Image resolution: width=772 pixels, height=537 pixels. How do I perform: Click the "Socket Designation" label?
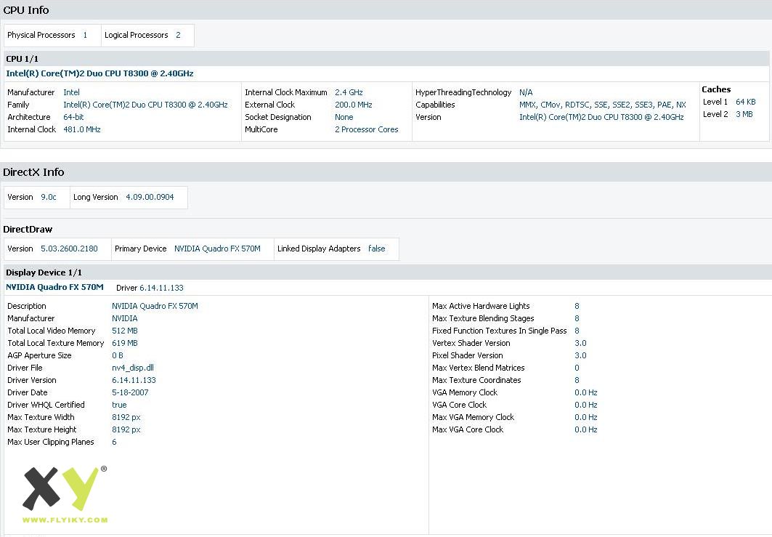pyautogui.click(x=277, y=117)
